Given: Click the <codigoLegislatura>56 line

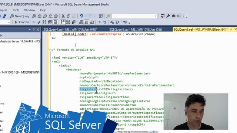Looking at the screenshot, I should [115, 101].
